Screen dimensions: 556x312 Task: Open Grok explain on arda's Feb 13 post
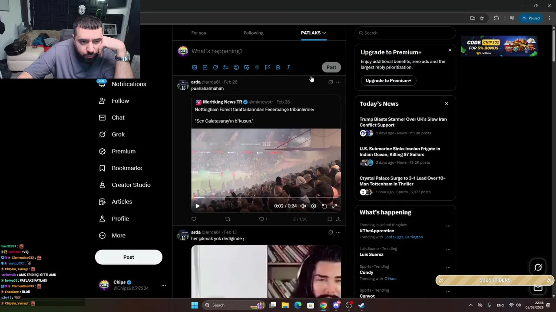(331, 232)
